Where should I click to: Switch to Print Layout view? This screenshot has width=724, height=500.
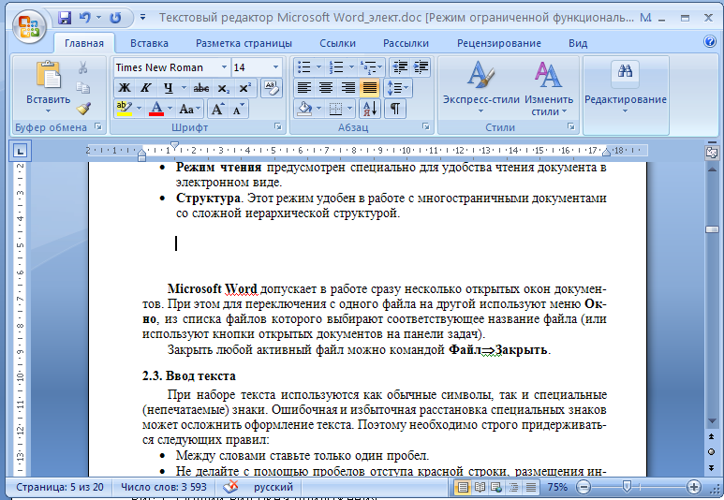tap(462, 487)
